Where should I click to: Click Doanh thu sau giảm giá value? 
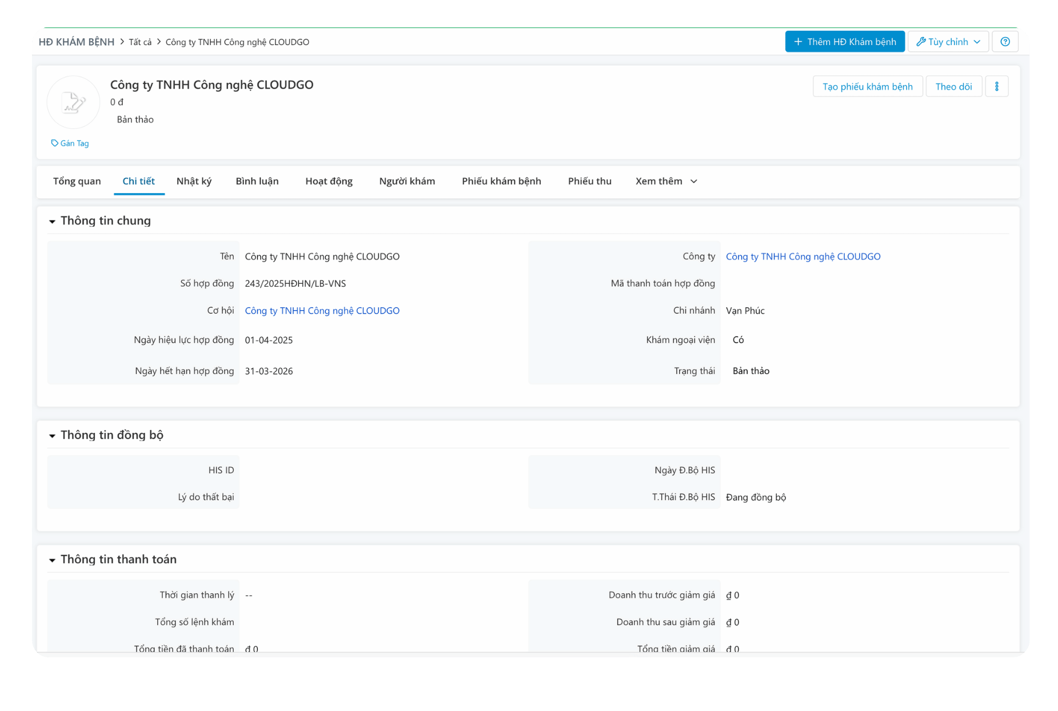(733, 622)
